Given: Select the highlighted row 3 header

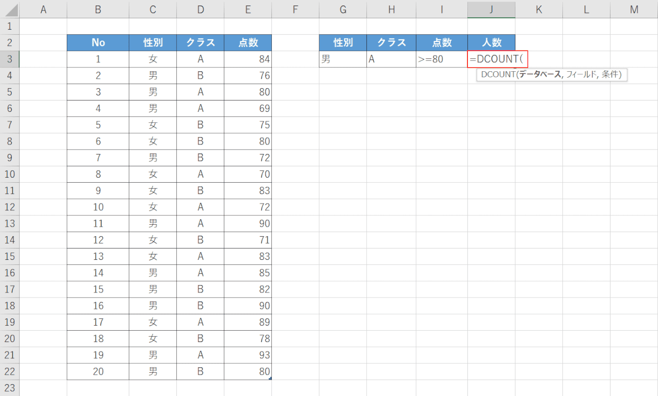Looking at the screenshot, I should point(9,59).
